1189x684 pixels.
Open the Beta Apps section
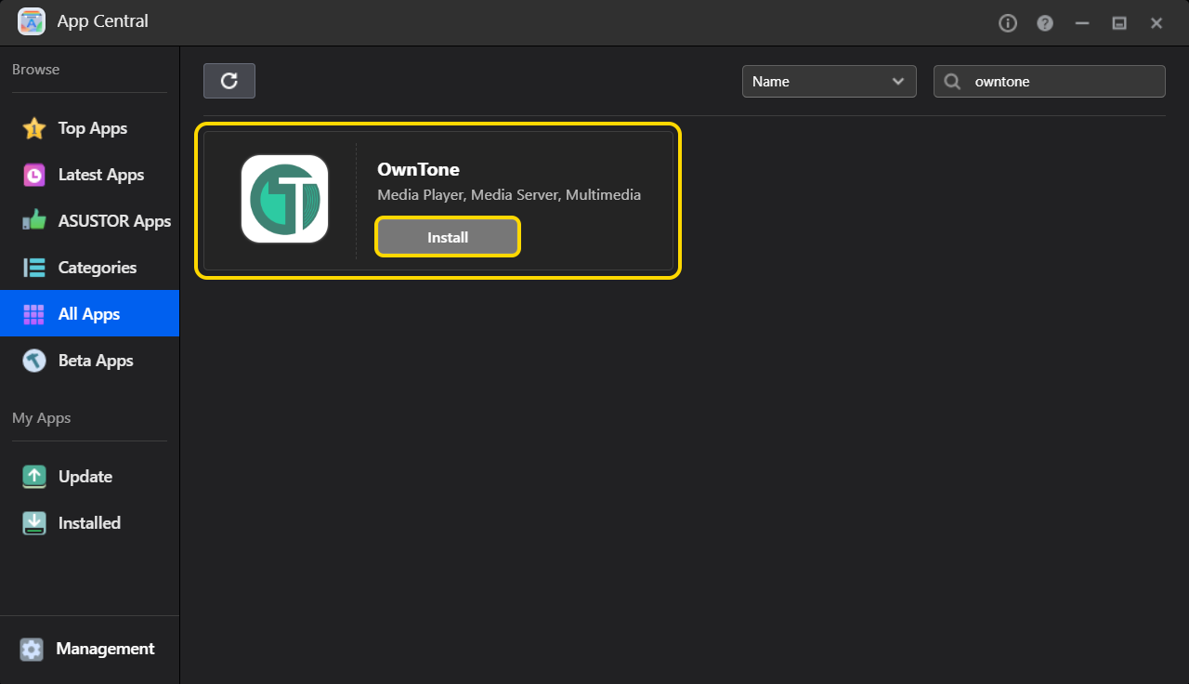coord(90,361)
